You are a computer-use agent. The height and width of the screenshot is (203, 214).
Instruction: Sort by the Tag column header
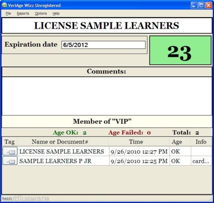click(10, 142)
